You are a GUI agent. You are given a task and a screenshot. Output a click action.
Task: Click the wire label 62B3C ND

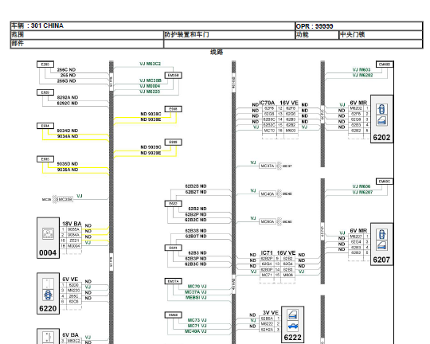(x=196, y=264)
